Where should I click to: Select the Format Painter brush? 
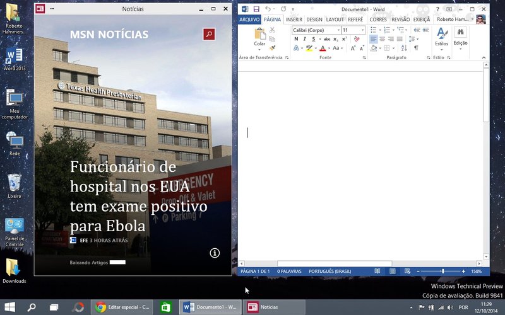[x=272, y=48]
